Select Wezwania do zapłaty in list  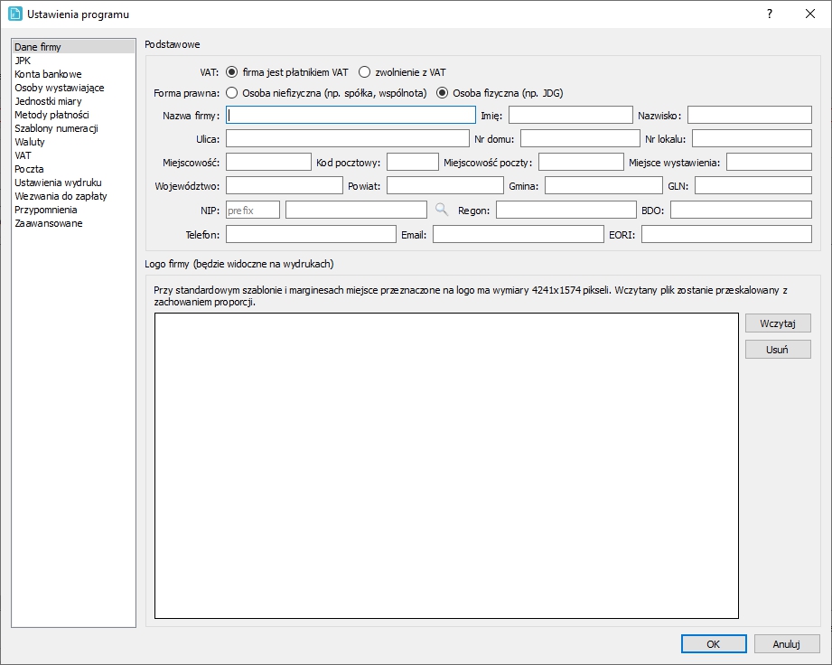pos(61,196)
